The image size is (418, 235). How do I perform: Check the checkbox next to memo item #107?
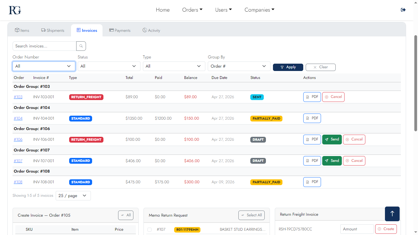coord(149,229)
